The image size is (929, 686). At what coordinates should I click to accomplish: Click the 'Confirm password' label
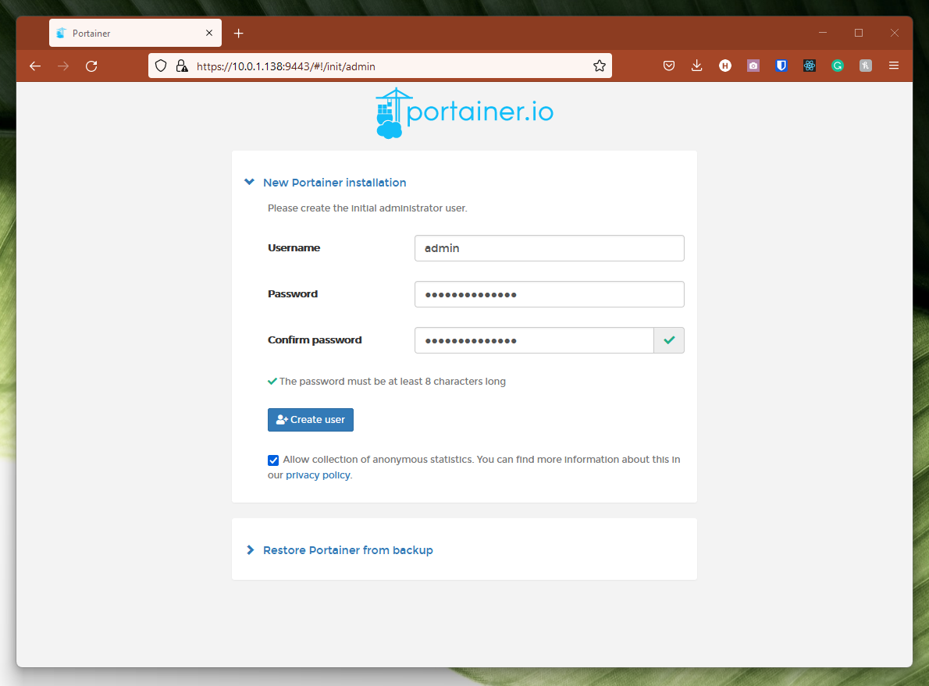[x=315, y=340]
